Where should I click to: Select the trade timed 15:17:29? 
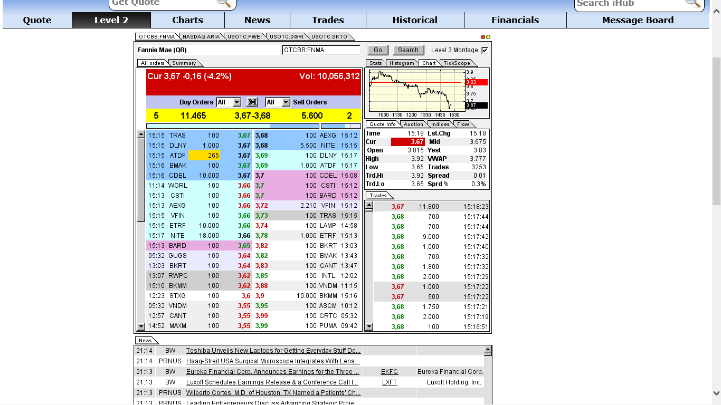[x=432, y=277]
